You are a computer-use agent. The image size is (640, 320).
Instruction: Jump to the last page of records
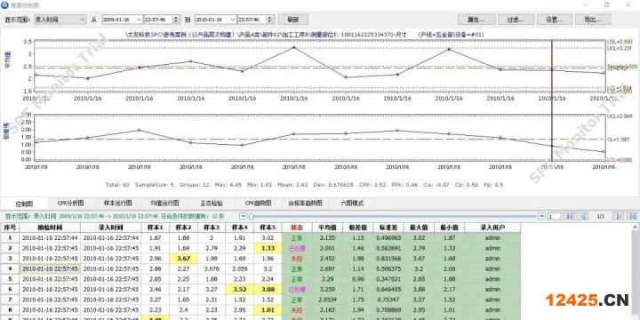tap(632, 216)
